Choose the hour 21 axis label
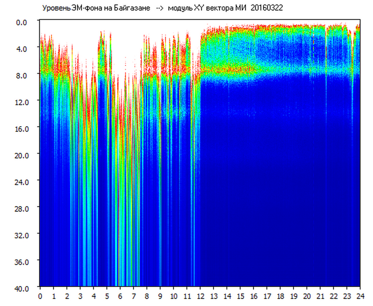This screenshot has height=306, width=373. (x=320, y=296)
